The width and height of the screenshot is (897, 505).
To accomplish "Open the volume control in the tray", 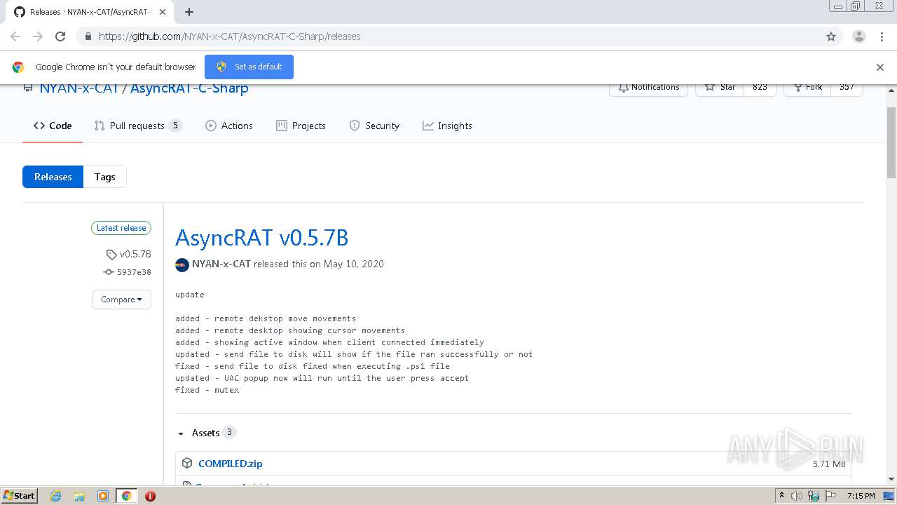I will tap(797, 496).
